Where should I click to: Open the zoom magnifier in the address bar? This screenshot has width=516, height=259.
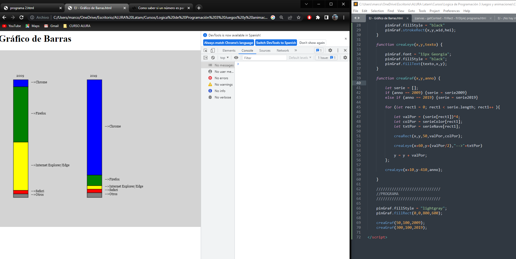coord(281,17)
